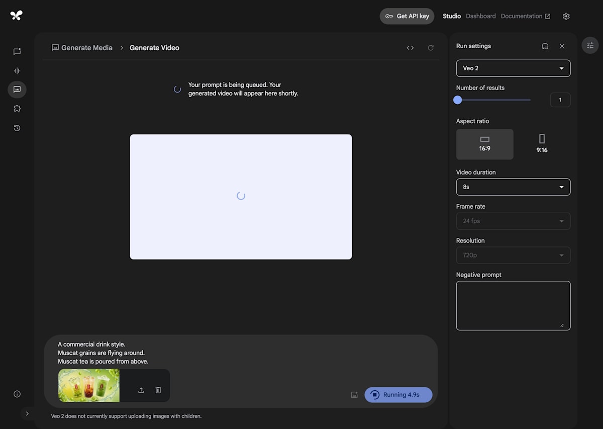The height and width of the screenshot is (429, 603).
Task: Open the Stream audio sidebar icon
Action: coord(17,71)
